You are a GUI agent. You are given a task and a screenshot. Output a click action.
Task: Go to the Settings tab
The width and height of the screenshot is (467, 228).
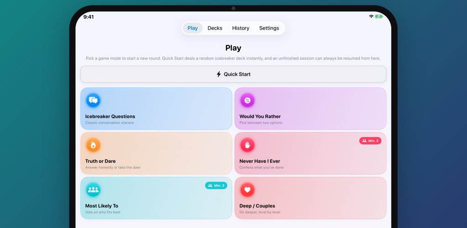click(269, 28)
